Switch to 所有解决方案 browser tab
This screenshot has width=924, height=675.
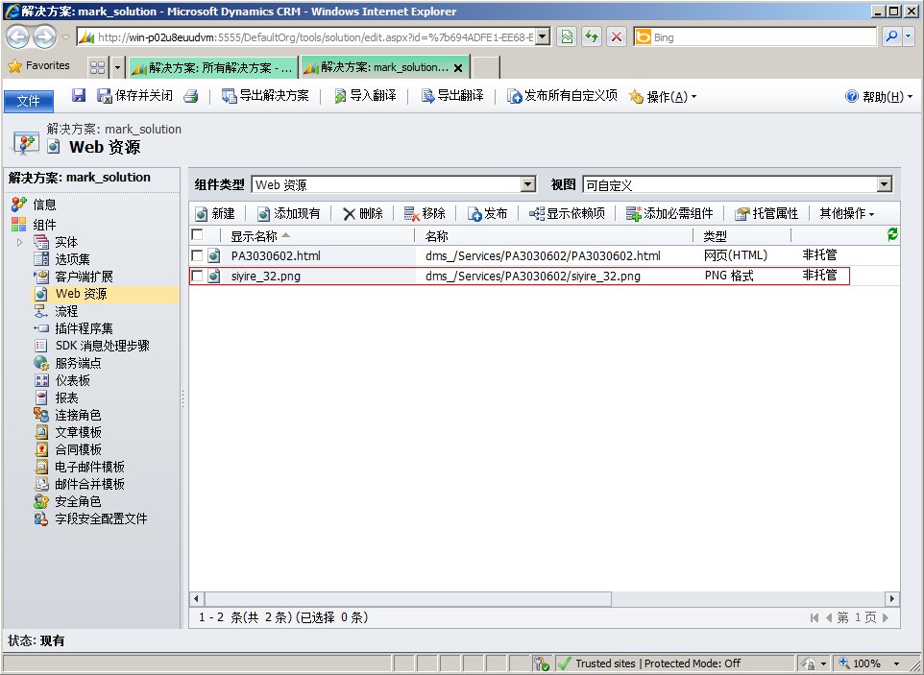212,68
